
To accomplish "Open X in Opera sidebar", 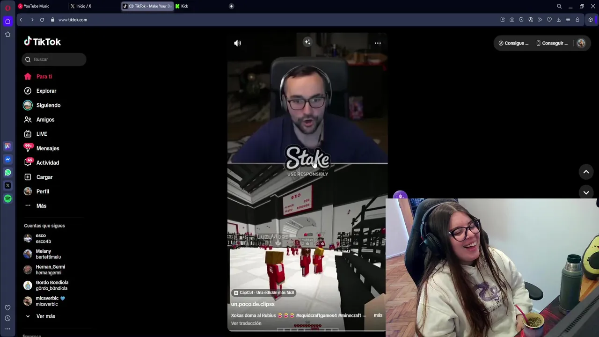I will [7, 186].
